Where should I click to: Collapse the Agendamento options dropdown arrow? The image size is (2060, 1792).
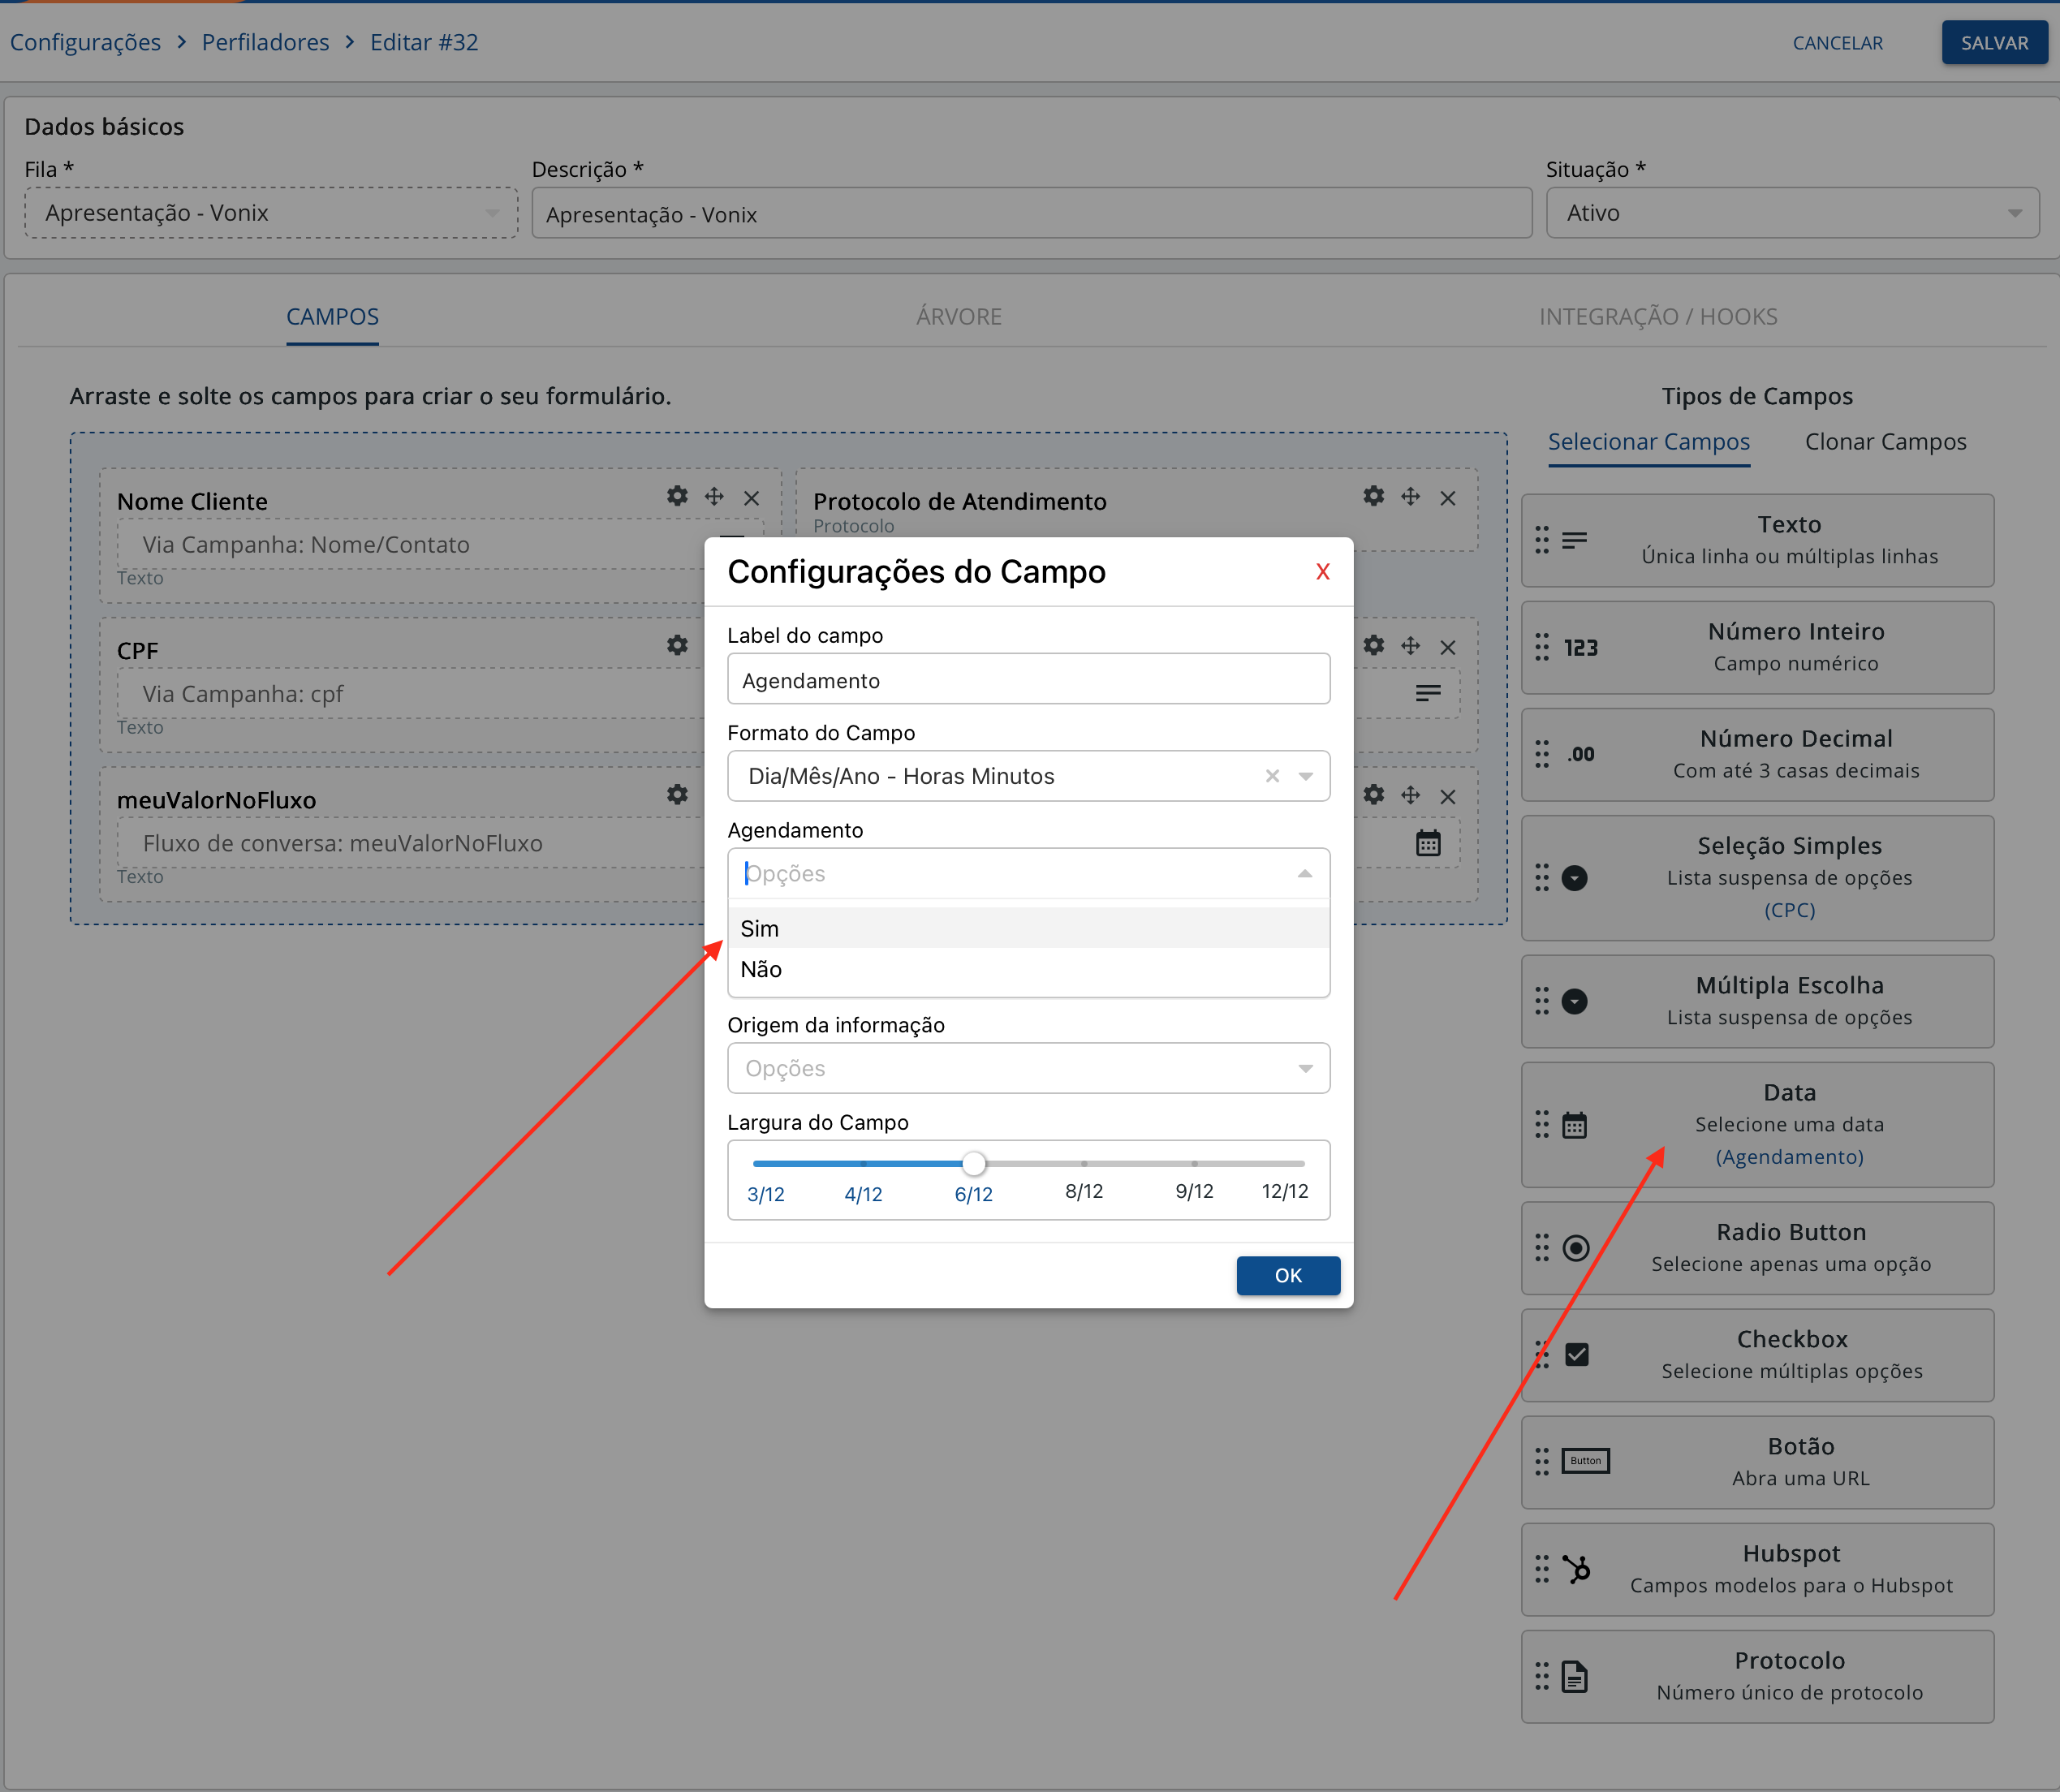coord(1305,874)
